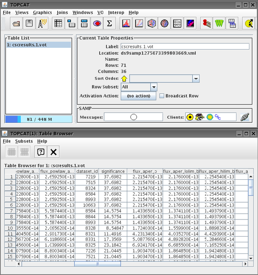Viewport: 258px width, 275px height.
Task: Click significance cell 23.1842
Action: (113, 245)
